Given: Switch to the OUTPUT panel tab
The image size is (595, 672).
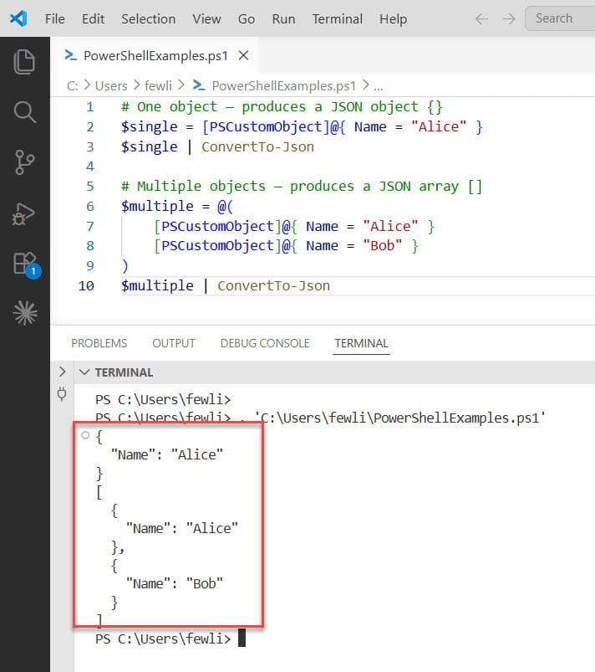Looking at the screenshot, I should 173,343.
